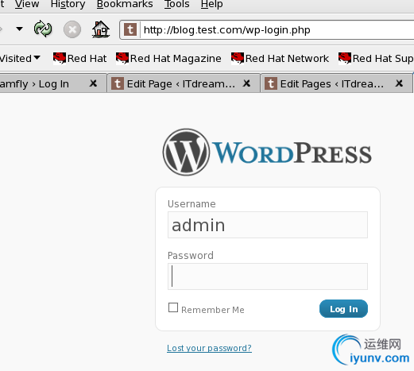Open the Red Hat bookmark
This screenshot has height=371, width=414.
(x=79, y=58)
